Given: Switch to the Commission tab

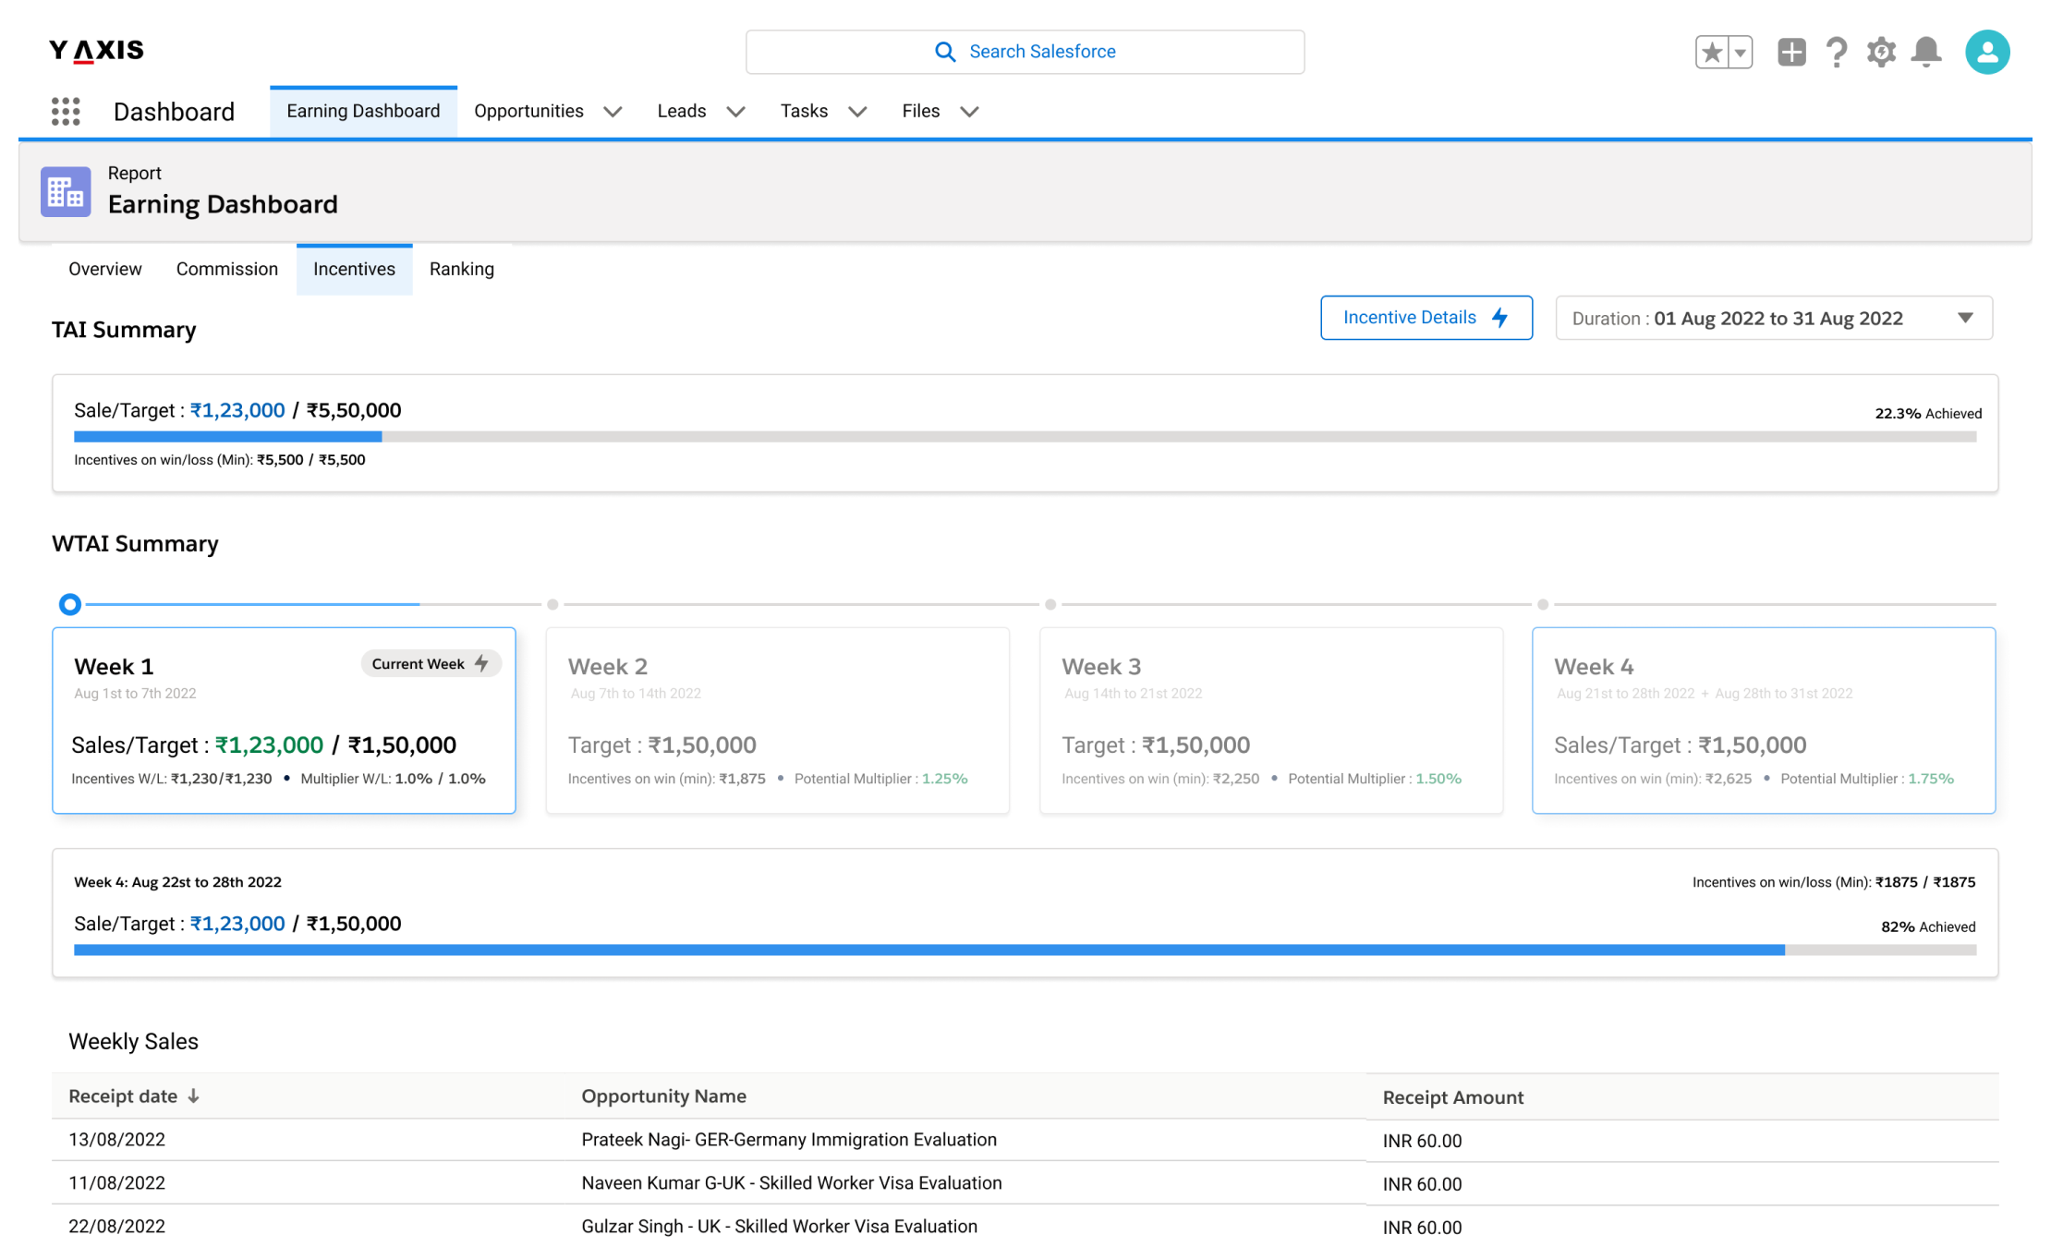Looking at the screenshot, I should tap(227, 269).
